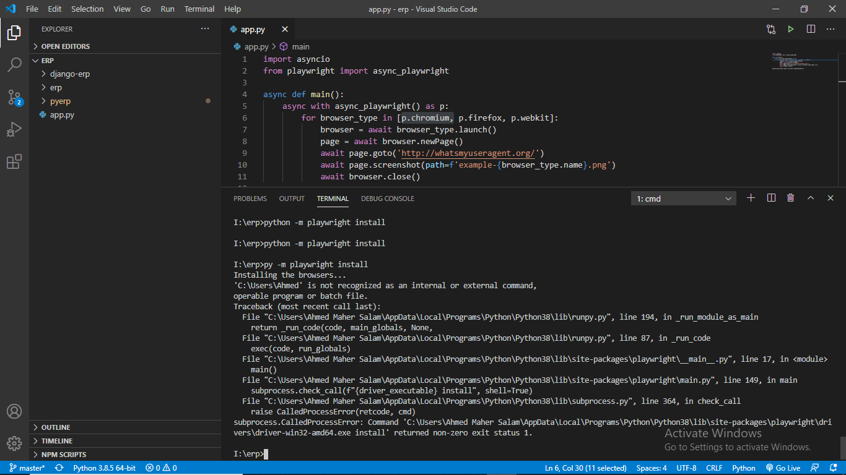Expand the erp folder
The height and width of the screenshot is (475, 846).
click(124, 87)
